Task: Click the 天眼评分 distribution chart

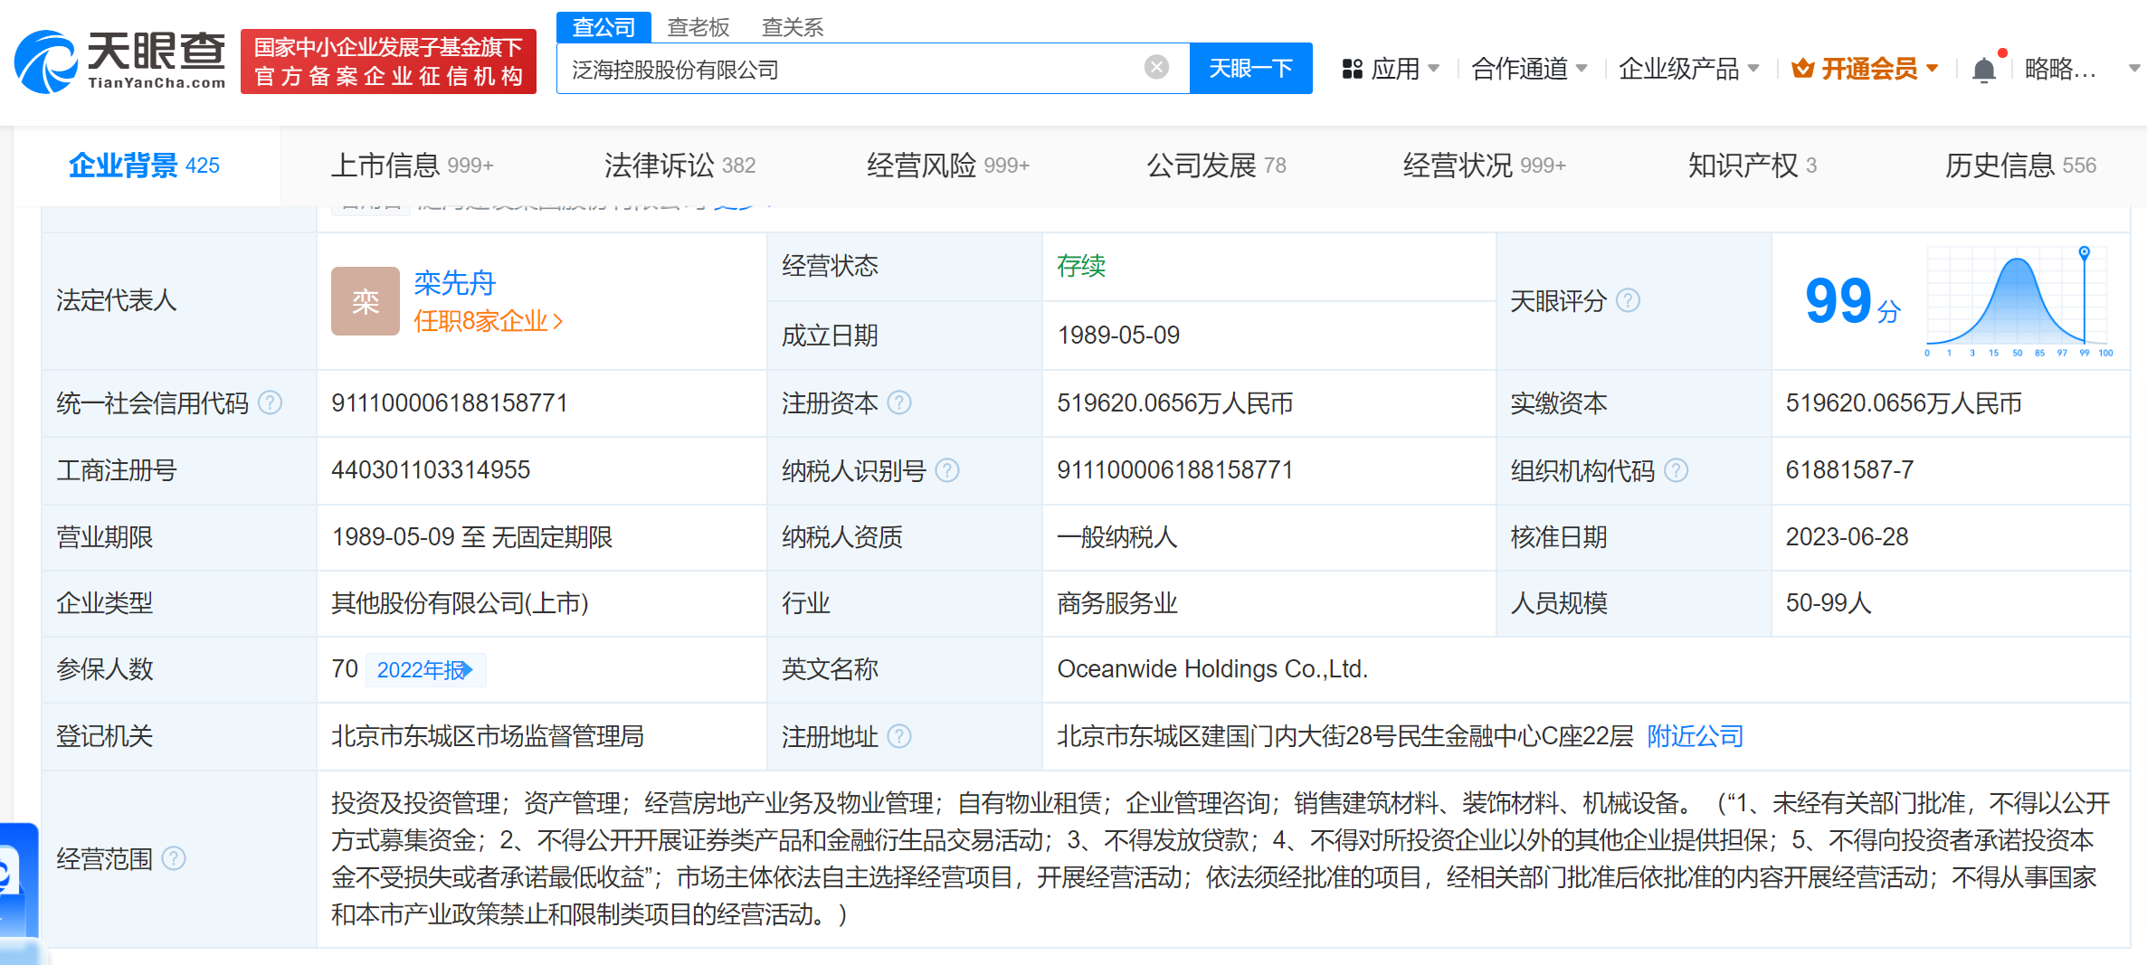Action: (x=2019, y=302)
